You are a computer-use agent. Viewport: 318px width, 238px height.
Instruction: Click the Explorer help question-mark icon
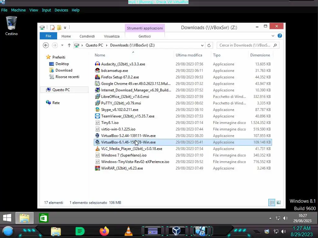click(280, 36)
